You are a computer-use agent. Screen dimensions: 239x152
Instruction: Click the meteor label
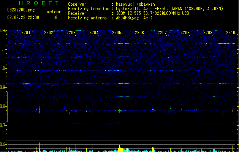tap(54, 12)
